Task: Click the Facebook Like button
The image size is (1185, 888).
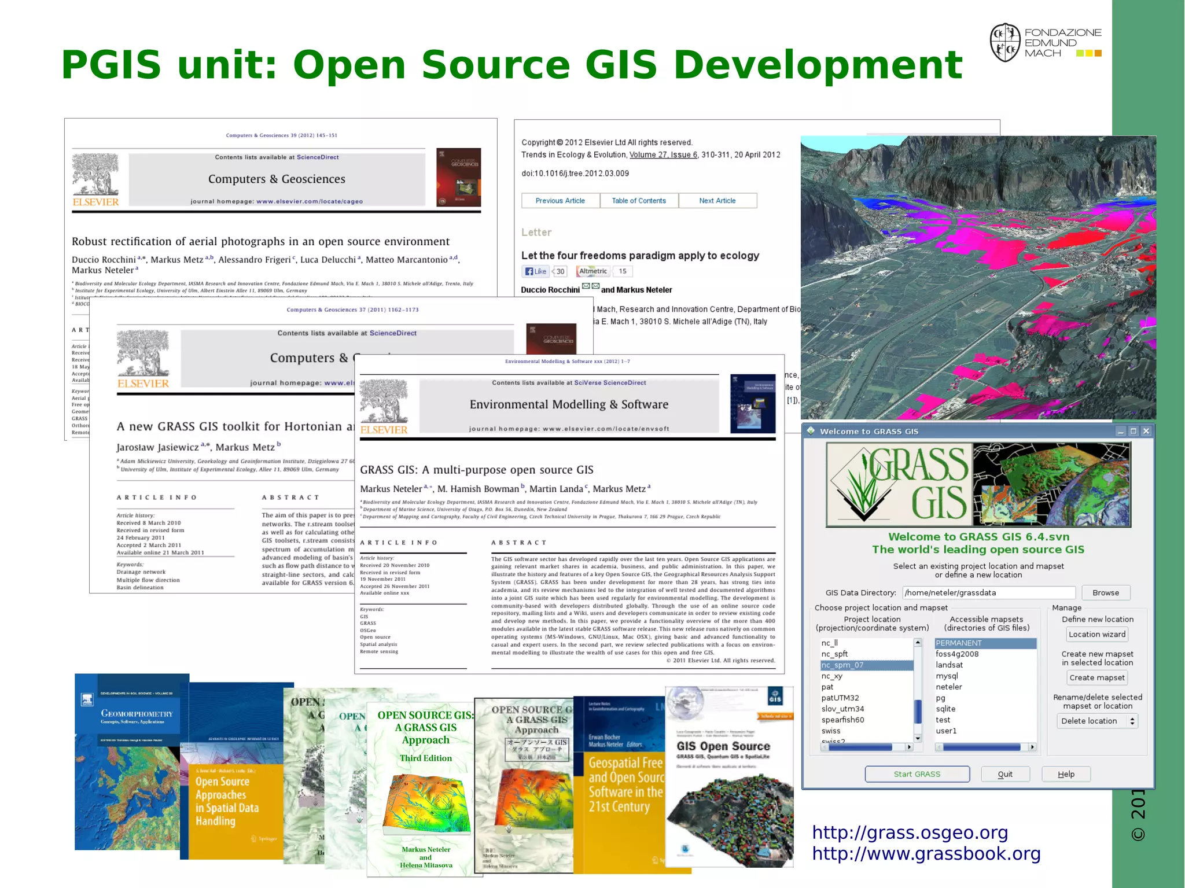Action: tap(535, 271)
